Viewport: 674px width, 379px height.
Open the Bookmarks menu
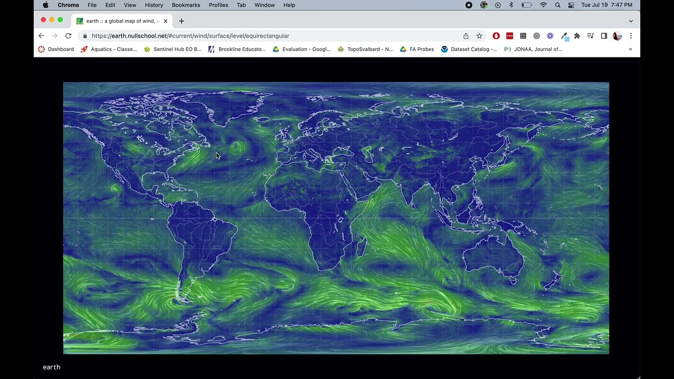click(x=186, y=5)
